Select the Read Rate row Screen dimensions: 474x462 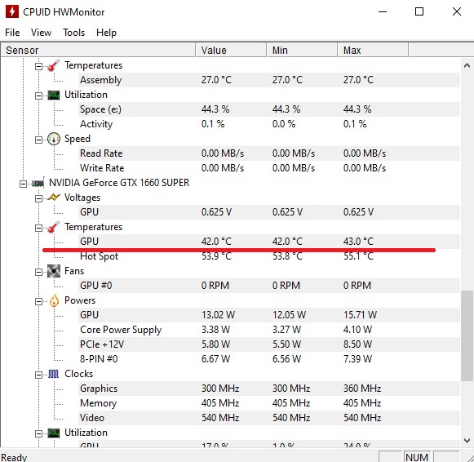click(269, 153)
